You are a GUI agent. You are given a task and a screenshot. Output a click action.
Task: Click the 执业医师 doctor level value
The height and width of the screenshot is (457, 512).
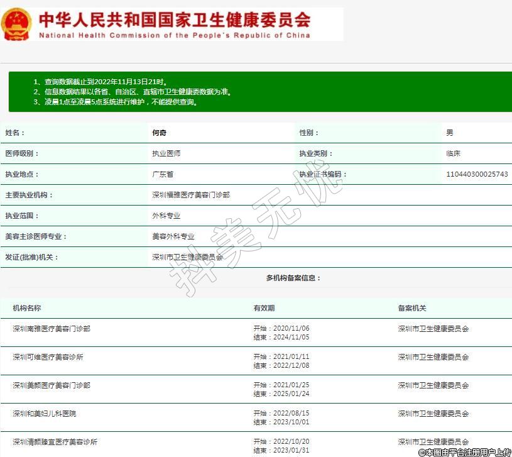click(166, 153)
